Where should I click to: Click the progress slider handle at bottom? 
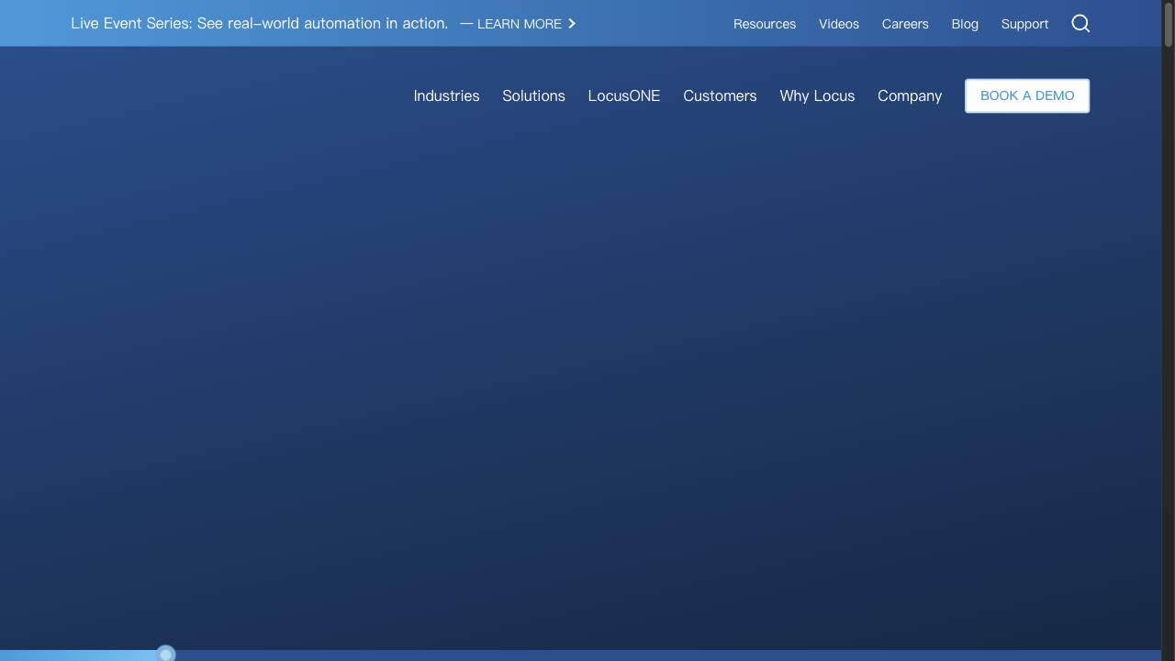[166, 654]
